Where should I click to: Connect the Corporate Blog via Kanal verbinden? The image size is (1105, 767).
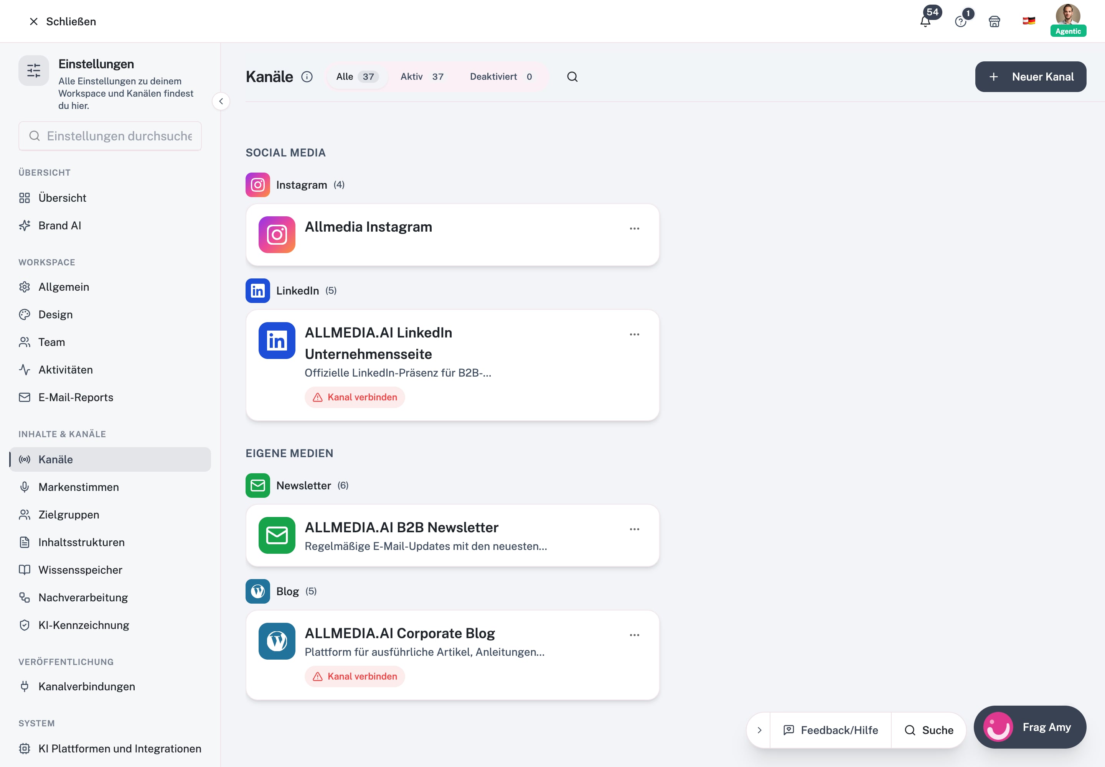click(355, 676)
